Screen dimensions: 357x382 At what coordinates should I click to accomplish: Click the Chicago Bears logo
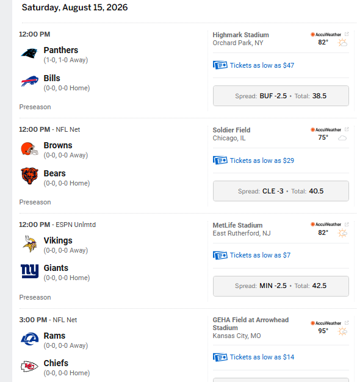[x=29, y=176]
